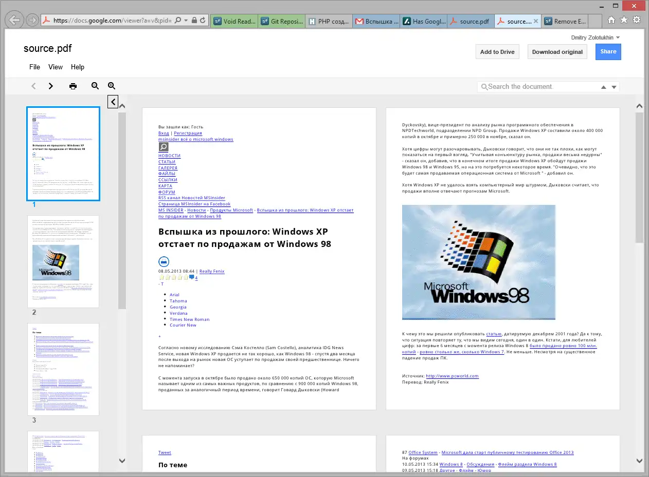Click Download original button
Screen dimensions: 649x477
click(557, 52)
